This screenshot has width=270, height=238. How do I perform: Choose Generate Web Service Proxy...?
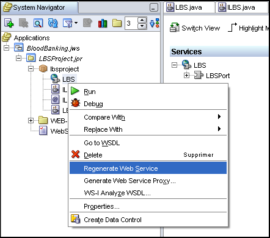[148, 181]
